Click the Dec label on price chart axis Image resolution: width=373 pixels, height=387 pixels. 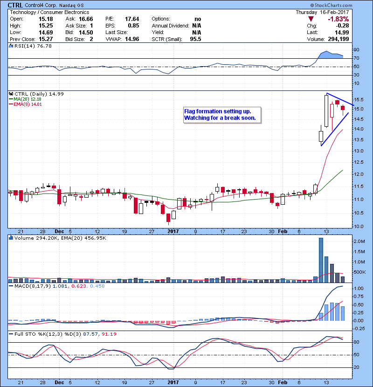pos(59,231)
